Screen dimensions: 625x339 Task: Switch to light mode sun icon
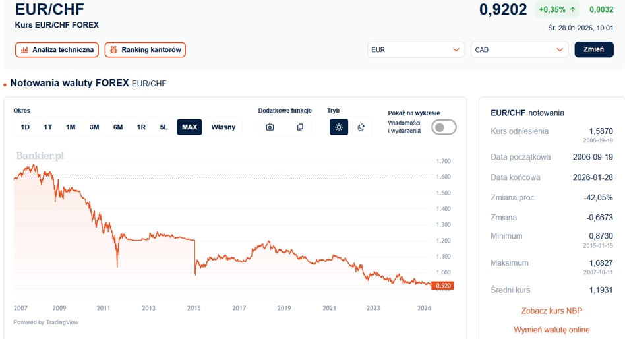339,127
